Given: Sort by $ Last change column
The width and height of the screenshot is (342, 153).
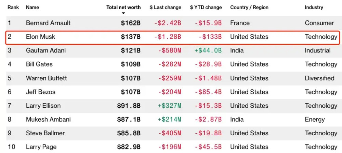Looking at the screenshot, I should pyautogui.click(x=165, y=7).
